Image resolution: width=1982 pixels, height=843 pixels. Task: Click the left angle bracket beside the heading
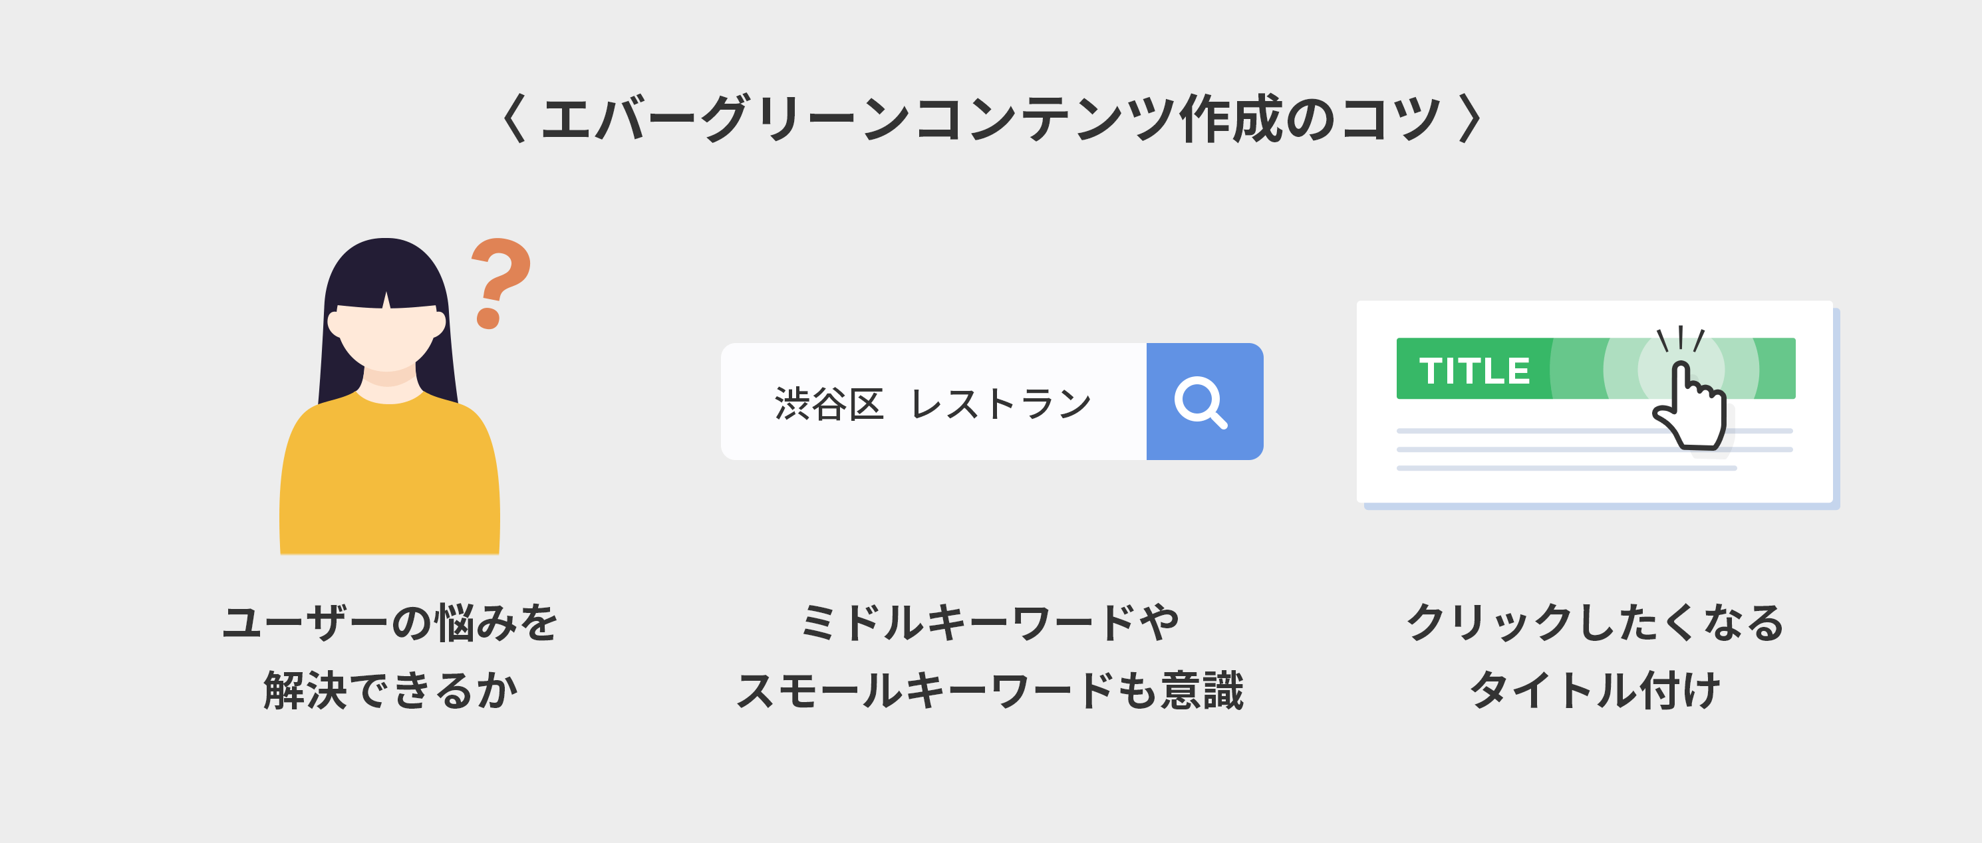pos(513,118)
